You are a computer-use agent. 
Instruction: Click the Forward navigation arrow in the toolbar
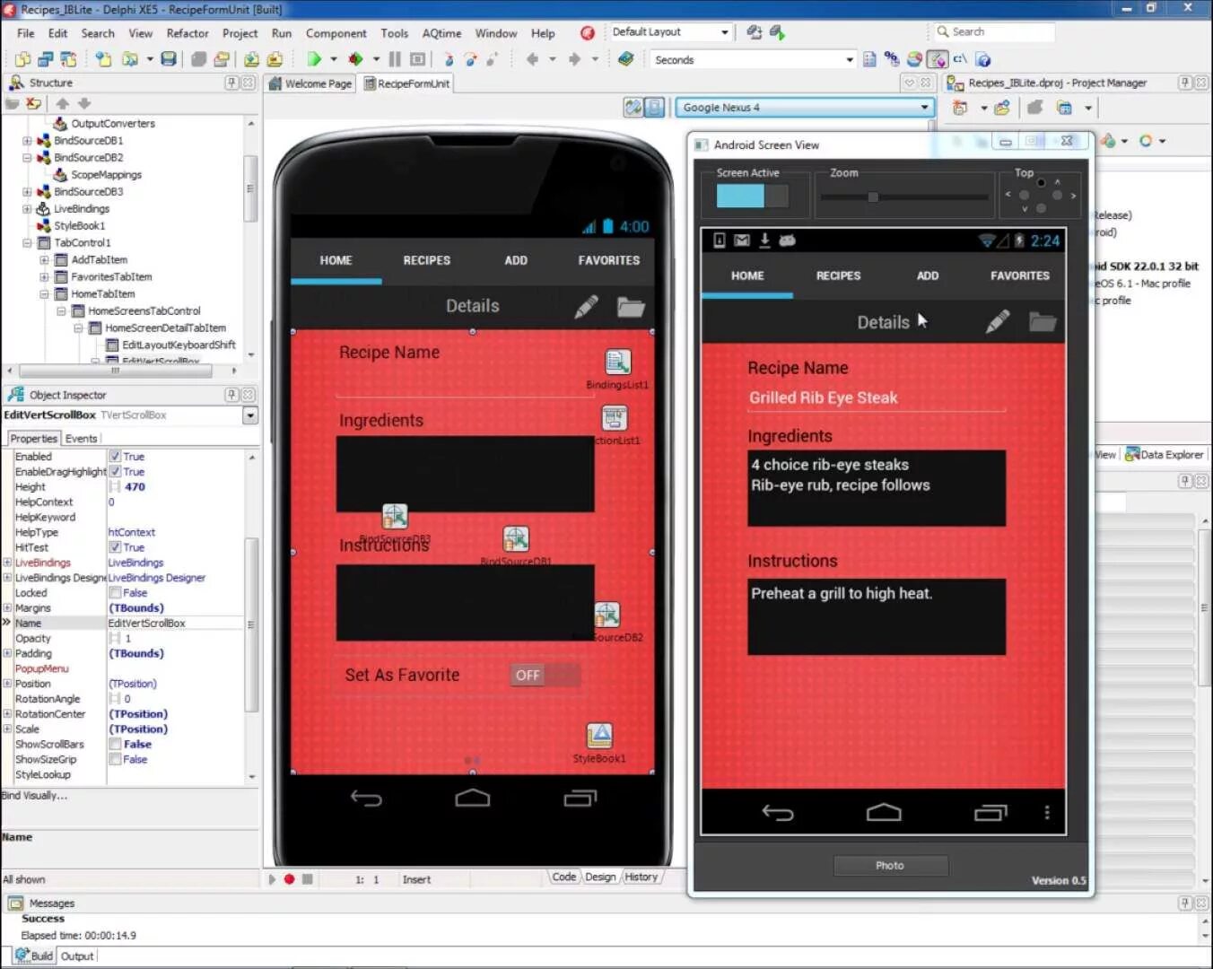pyautogui.click(x=574, y=59)
